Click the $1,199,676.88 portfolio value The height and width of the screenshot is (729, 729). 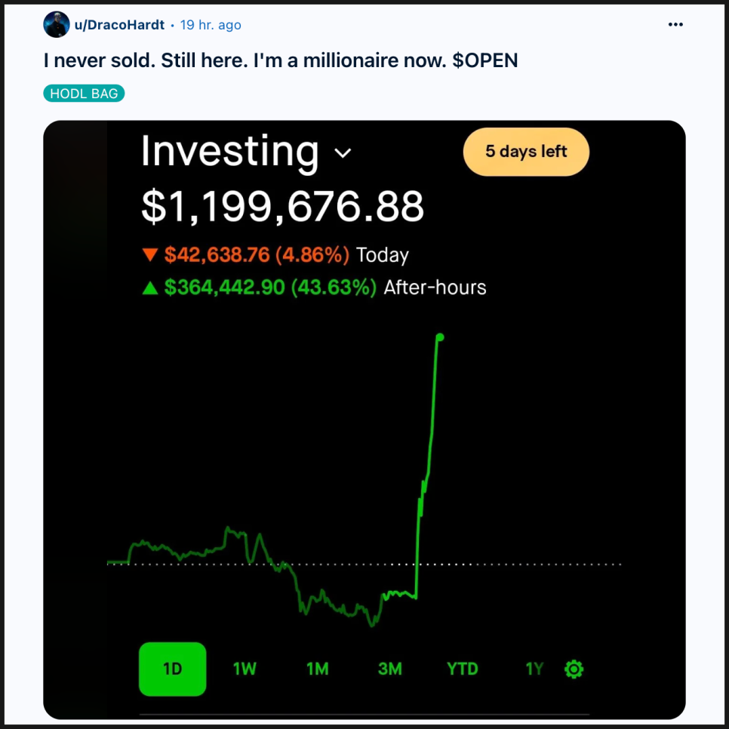click(x=283, y=206)
